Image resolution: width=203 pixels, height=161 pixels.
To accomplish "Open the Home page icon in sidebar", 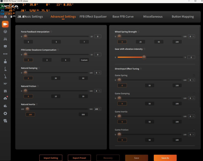I will (5, 17).
